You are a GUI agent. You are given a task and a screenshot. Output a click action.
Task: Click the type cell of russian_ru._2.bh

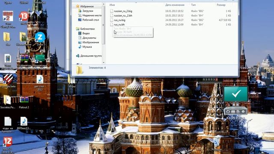197,15
